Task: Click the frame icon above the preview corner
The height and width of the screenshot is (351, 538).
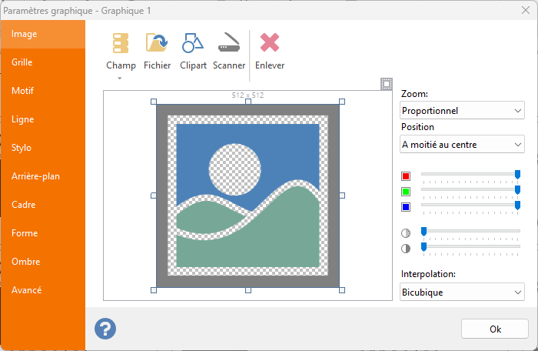Action: (x=387, y=84)
